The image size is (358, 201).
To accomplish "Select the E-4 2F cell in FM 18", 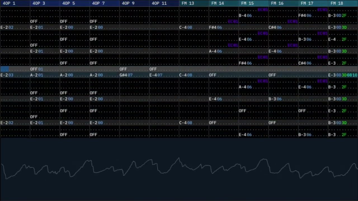I will point(338,39).
